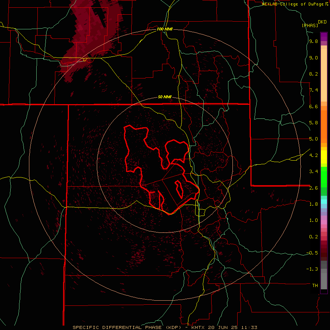This screenshot has width=330, height=330.
Task: Click the 5.0 scale value
Action: pyautogui.click(x=313, y=139)
